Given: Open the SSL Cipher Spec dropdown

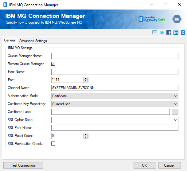Looking at the screenshot, I should pos(115,120).
